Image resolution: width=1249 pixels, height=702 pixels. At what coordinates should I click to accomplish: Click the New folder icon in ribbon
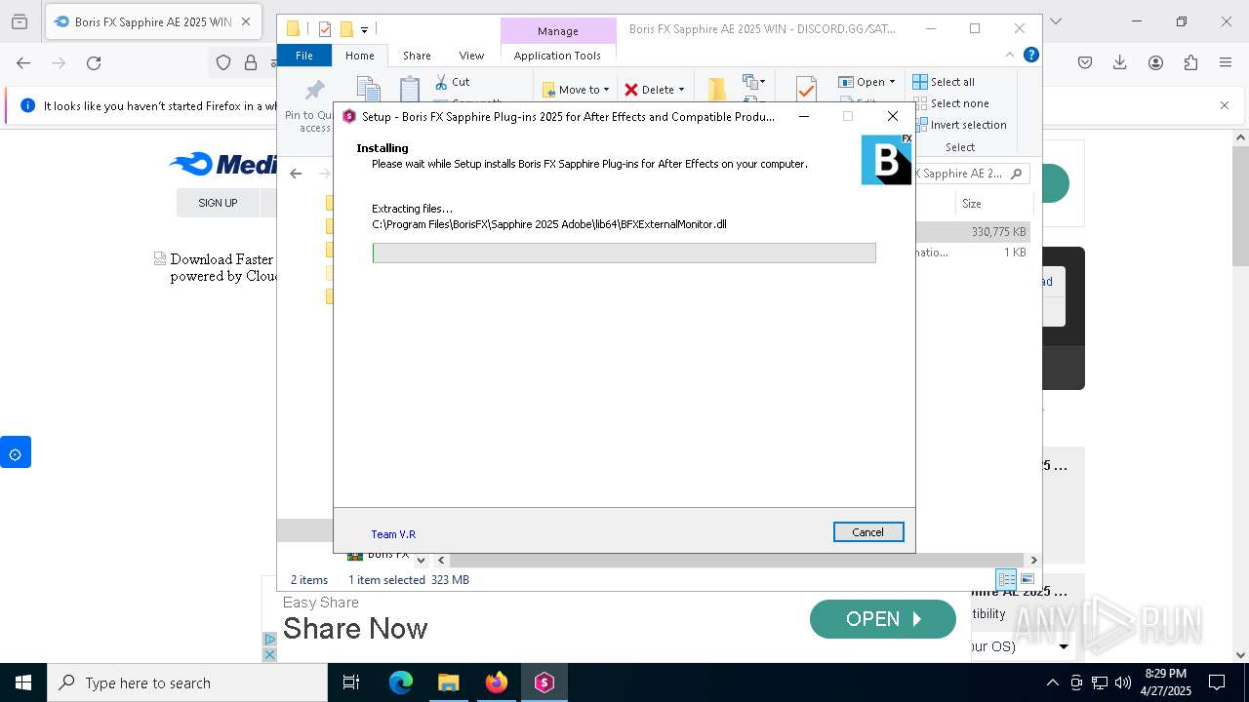pyautogui.click(x=717, y=90)
